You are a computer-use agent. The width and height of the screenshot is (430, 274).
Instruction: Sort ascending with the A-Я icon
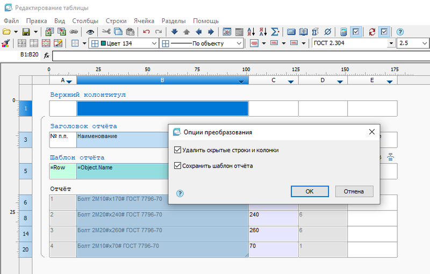tap(251, 32)
